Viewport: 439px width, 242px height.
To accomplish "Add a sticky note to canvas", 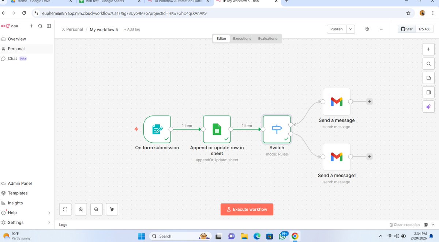I will pyautogui.click(x=428, y=78).
